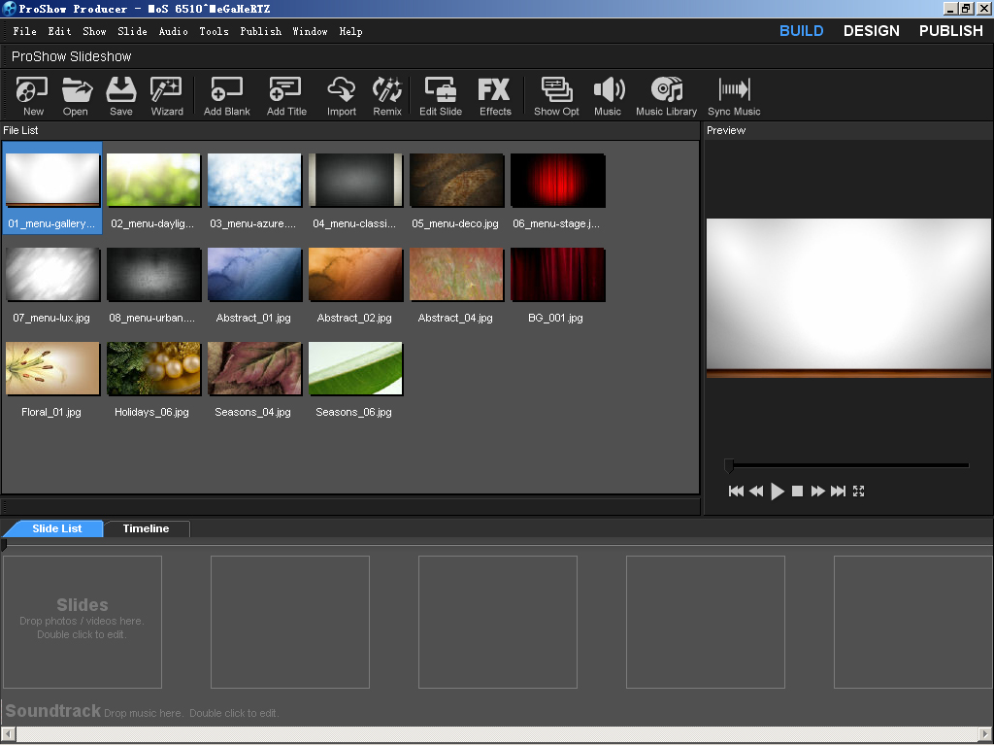Select 03_menu-azure thumbnail
994x746 pixels.
tap(254, 180)
